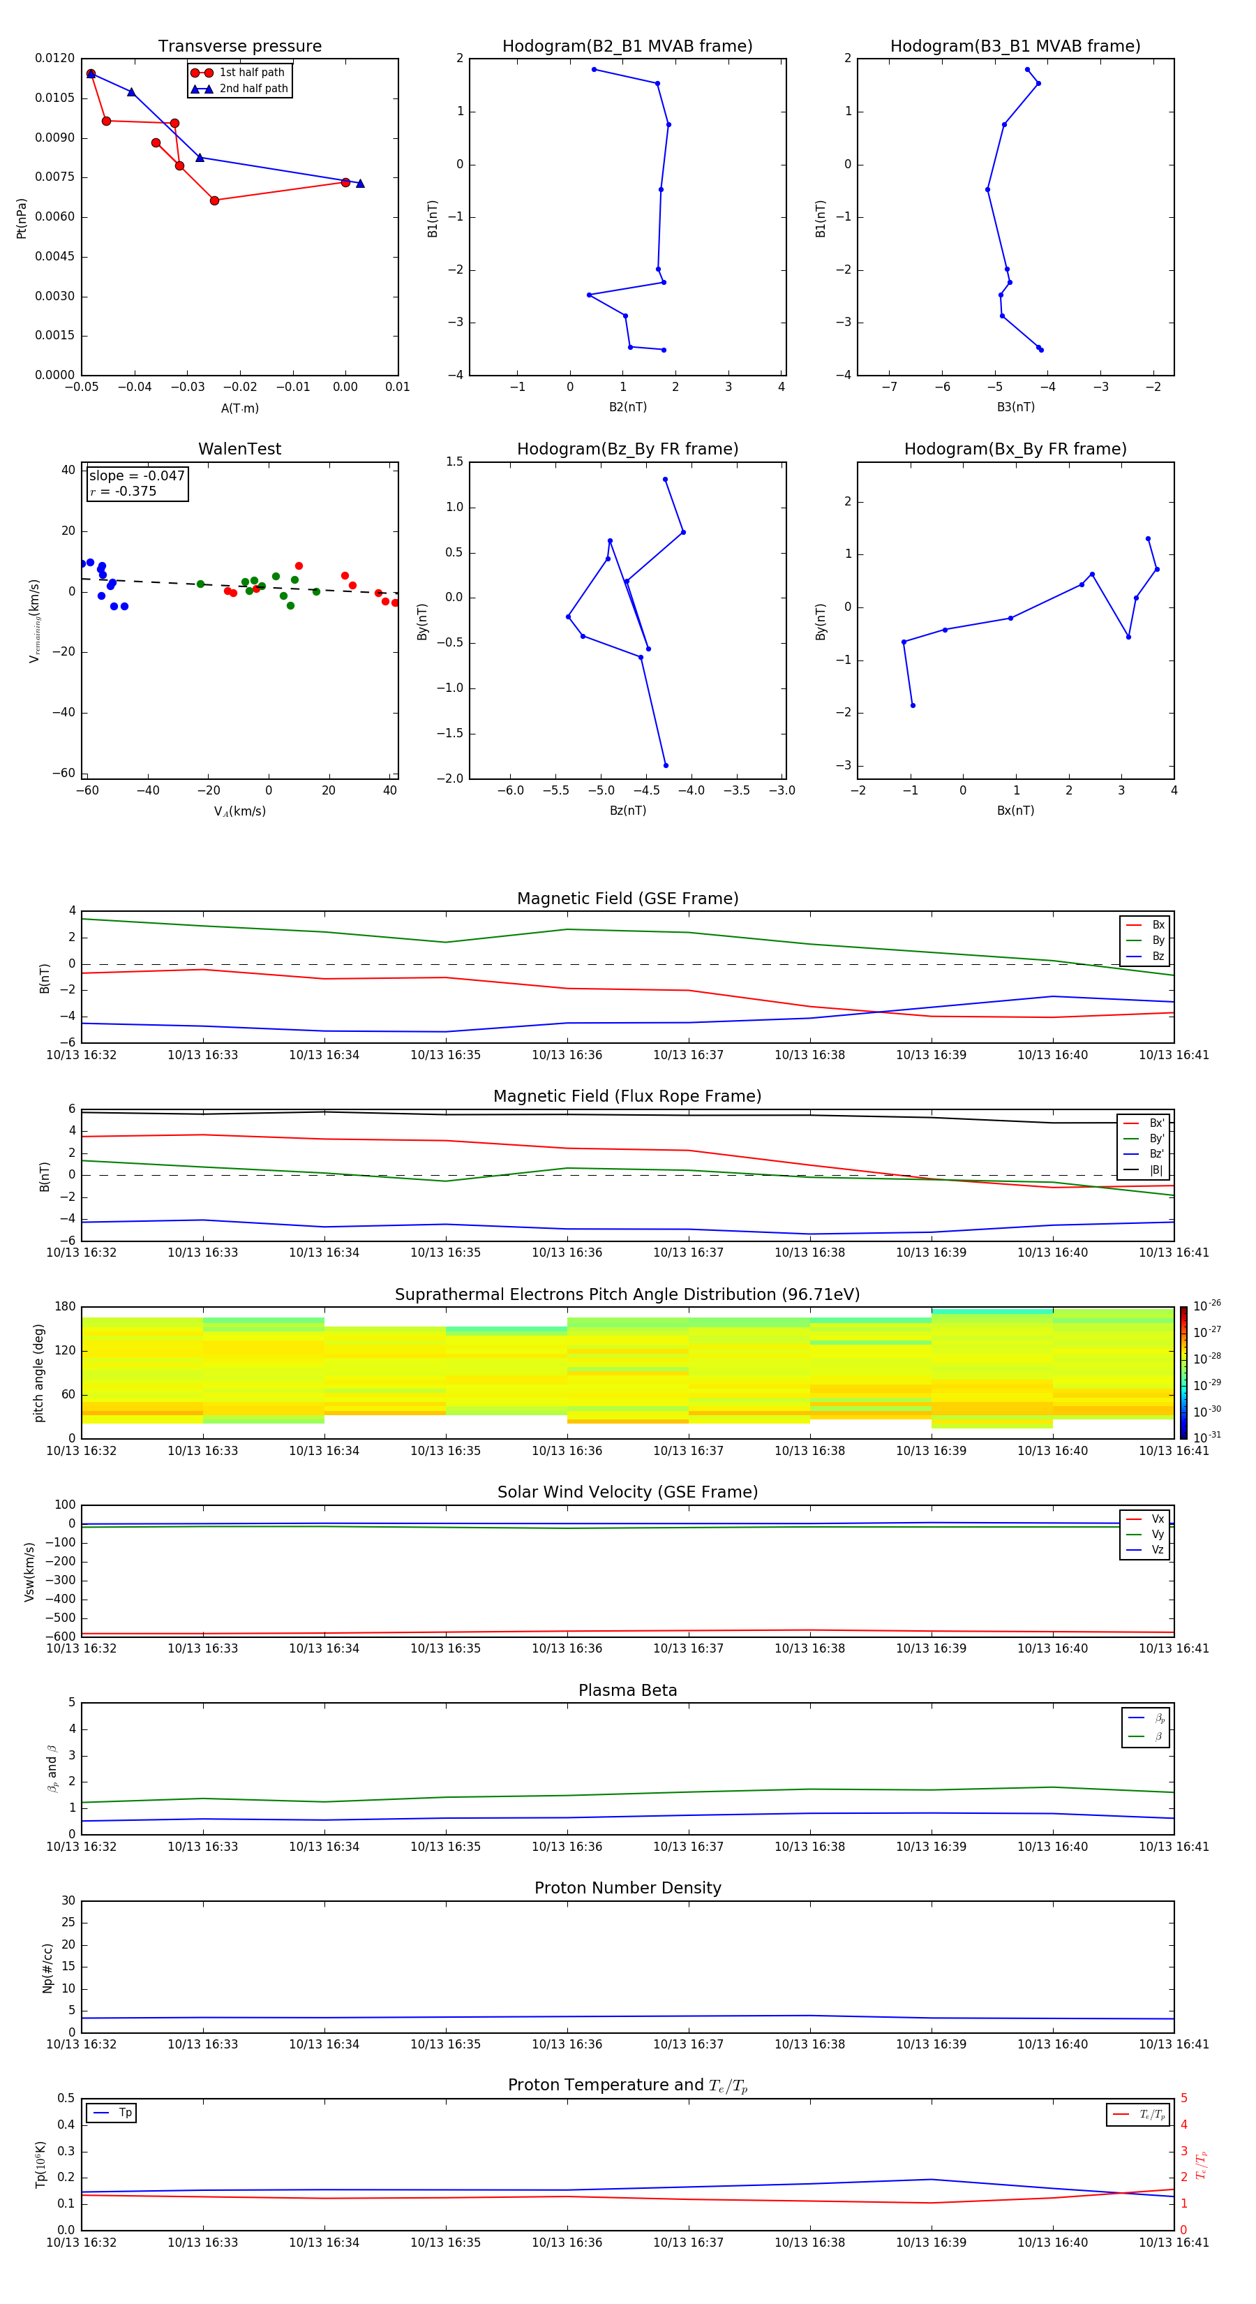
Task: Click the 'B2(nT)' x-axis label
Action: pyautogui.click(x=627, y=407)
